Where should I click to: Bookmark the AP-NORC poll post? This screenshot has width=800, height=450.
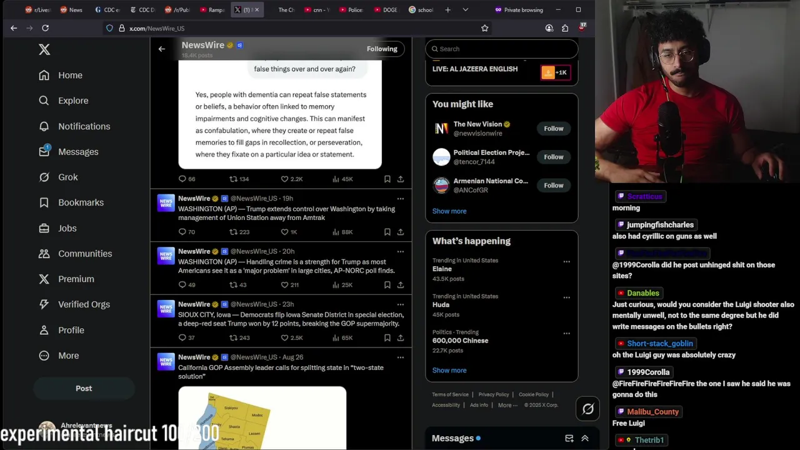pos(387,285)
